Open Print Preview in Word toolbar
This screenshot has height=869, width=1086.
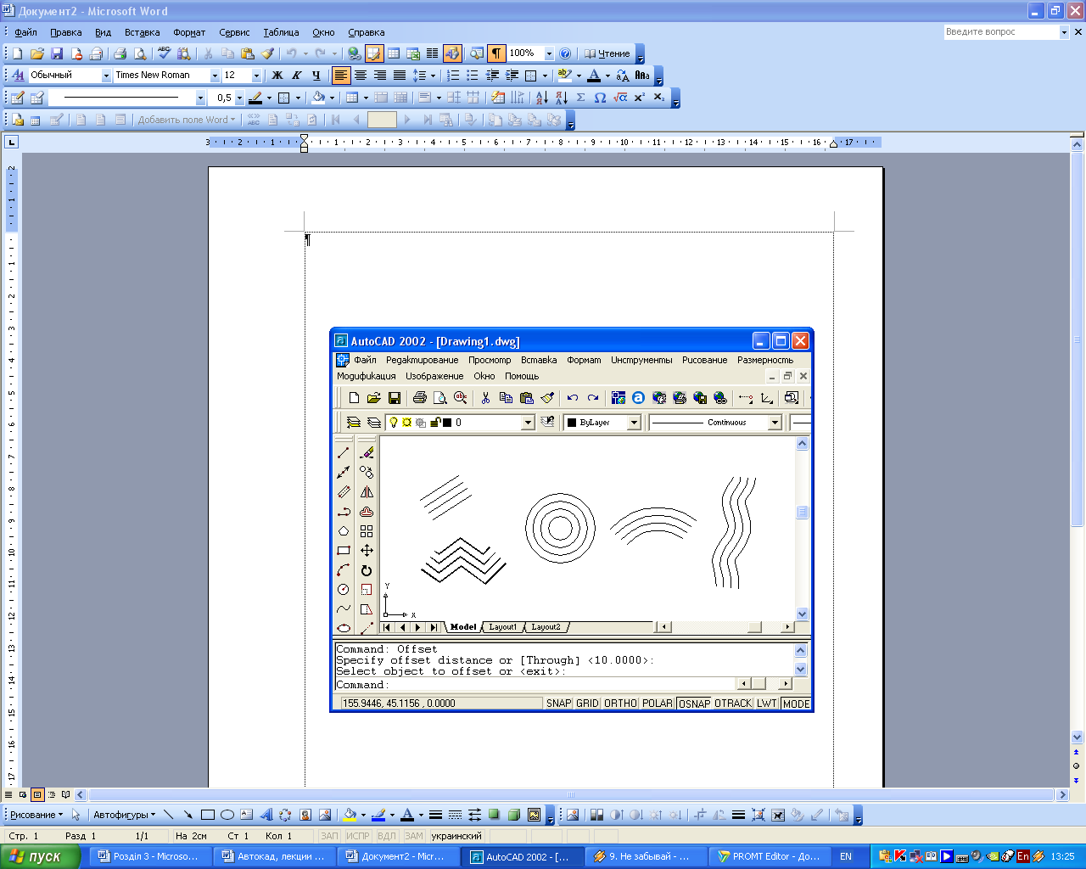click(x=140, y=53)
